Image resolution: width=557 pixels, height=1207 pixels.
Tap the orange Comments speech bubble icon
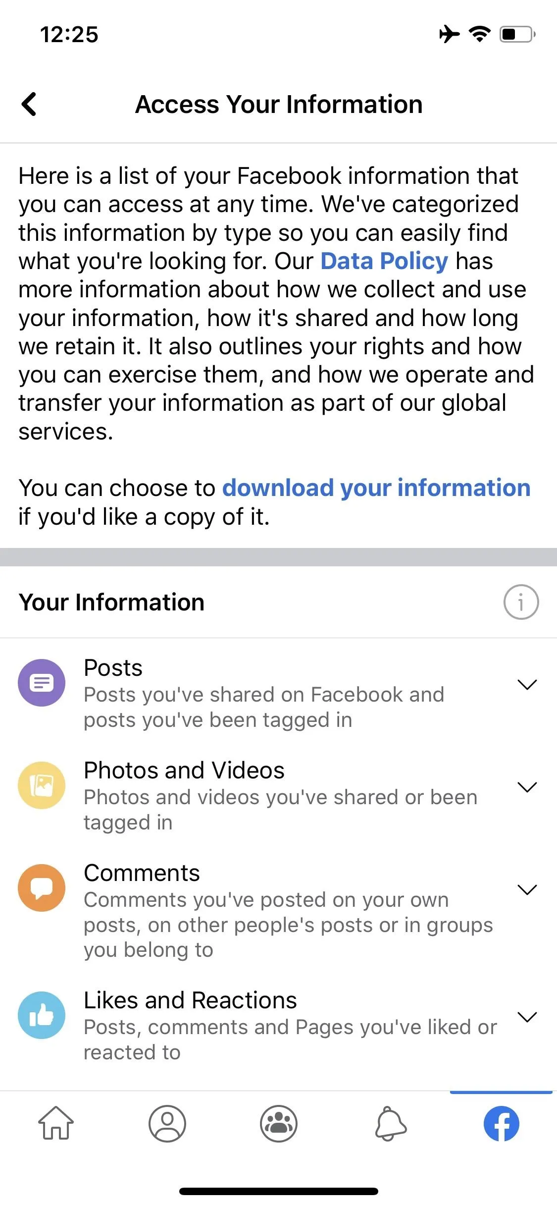(x=42, y=888)
